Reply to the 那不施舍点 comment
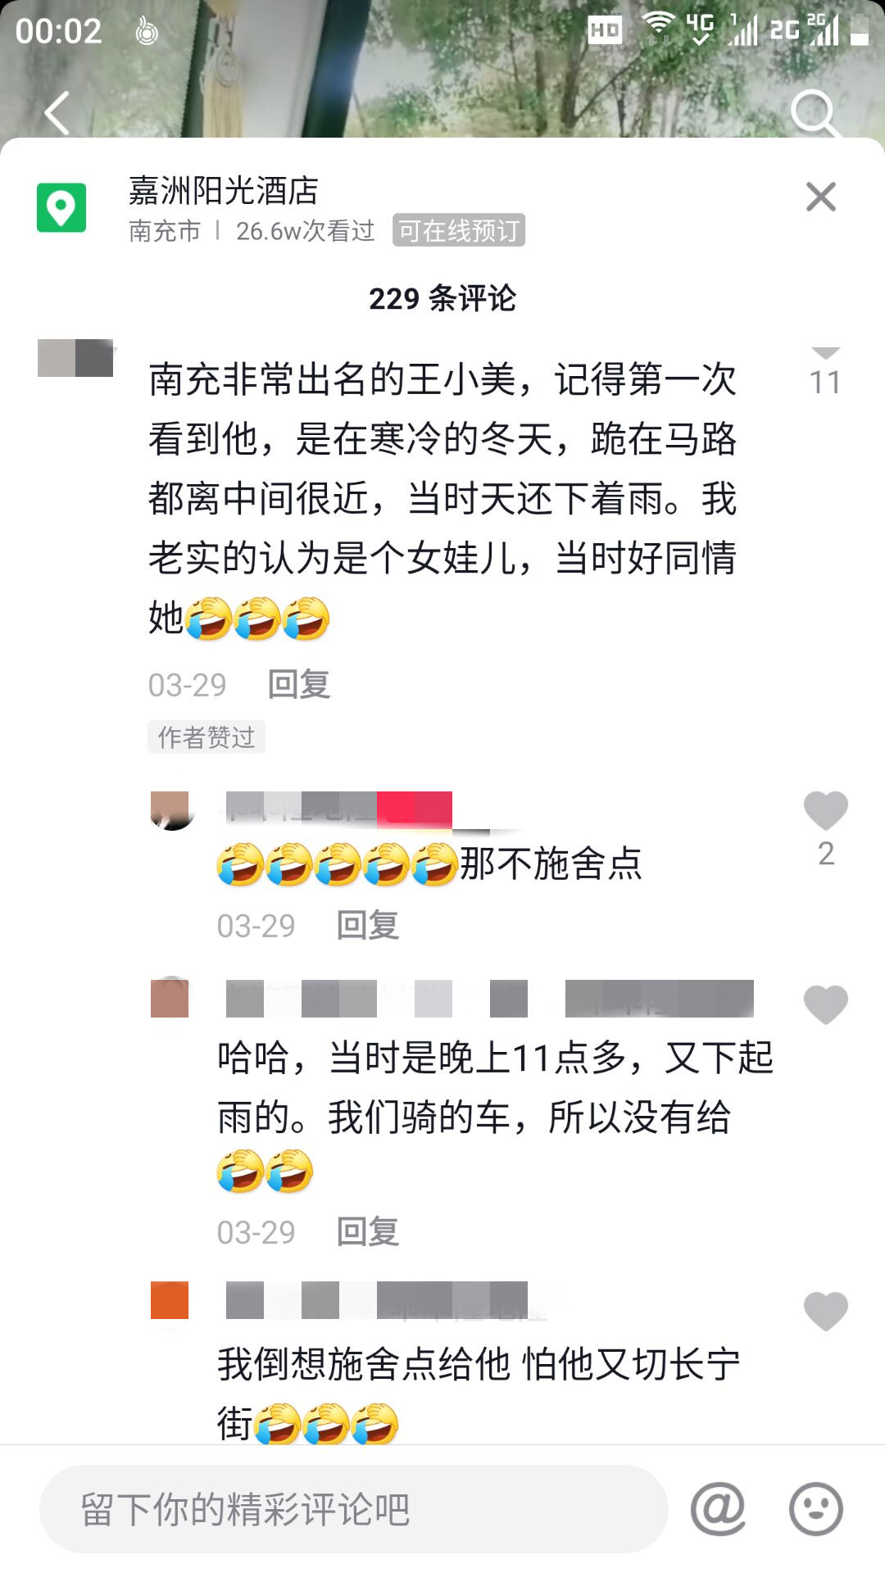Screen dimensions: 885x1573 pos(368,925)
